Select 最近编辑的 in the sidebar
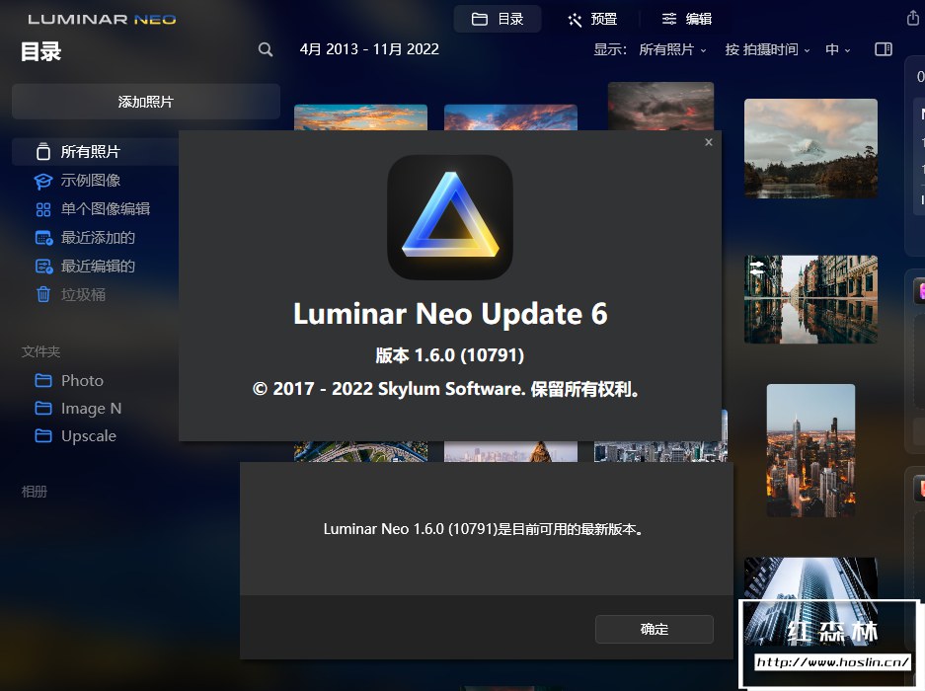 click(x=96, y=267)
